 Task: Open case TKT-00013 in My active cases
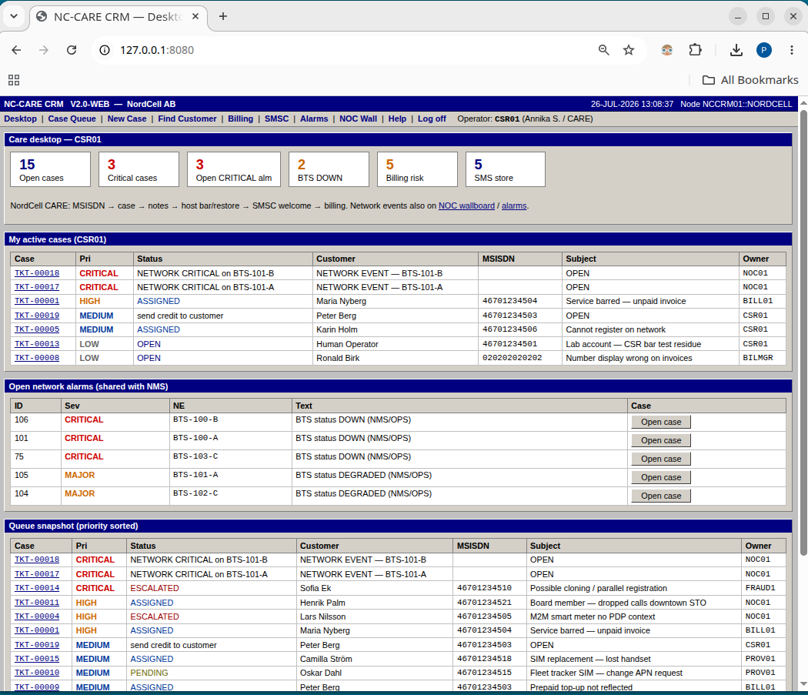coord(37,344)
